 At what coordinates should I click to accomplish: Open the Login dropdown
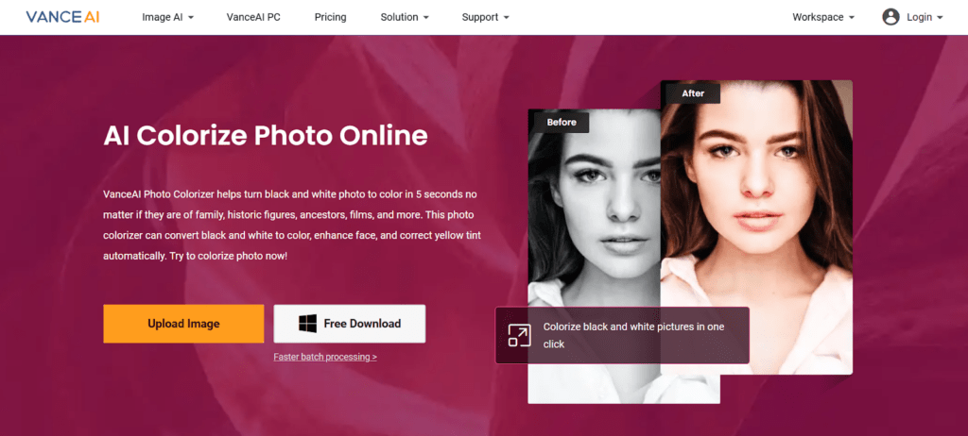(x=925, y=17)
